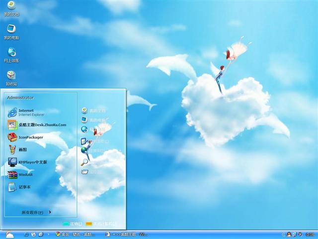Open 画图 paint program entry

[x=17, y=149]
